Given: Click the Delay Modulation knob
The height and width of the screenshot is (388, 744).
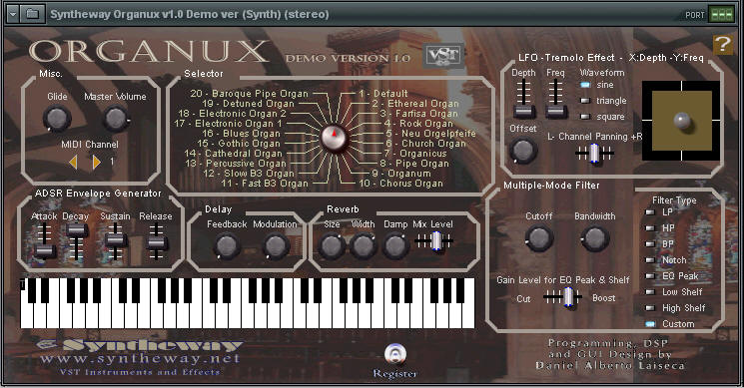Looking at the screenshot, I should [276, 246].
